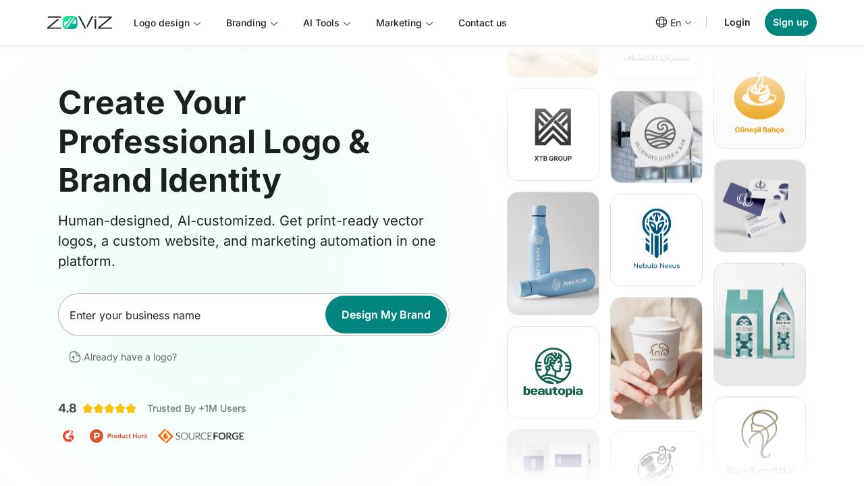
Task: Select the beautopia logo thumbnail
Action: [x=553, y=373]
